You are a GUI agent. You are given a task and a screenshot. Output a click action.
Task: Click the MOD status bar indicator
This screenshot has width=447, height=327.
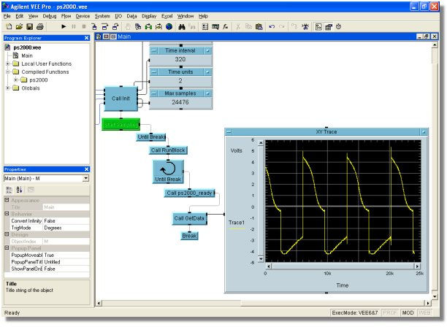(408, 312)
